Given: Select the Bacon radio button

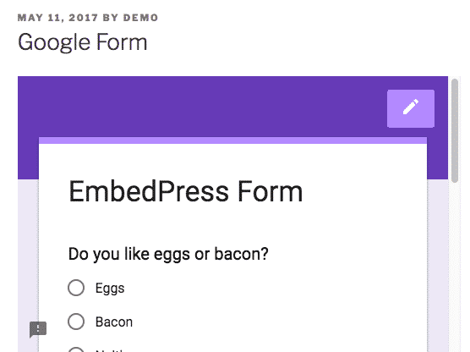Looking at the screenshot, I should [76, 322].
